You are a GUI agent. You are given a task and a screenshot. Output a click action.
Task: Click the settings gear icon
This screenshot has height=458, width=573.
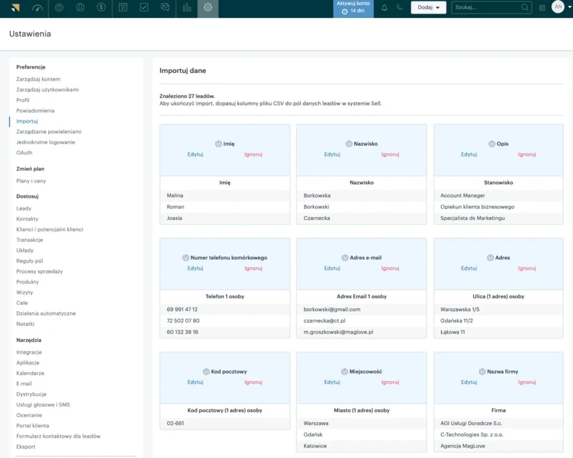pos(208,8)
